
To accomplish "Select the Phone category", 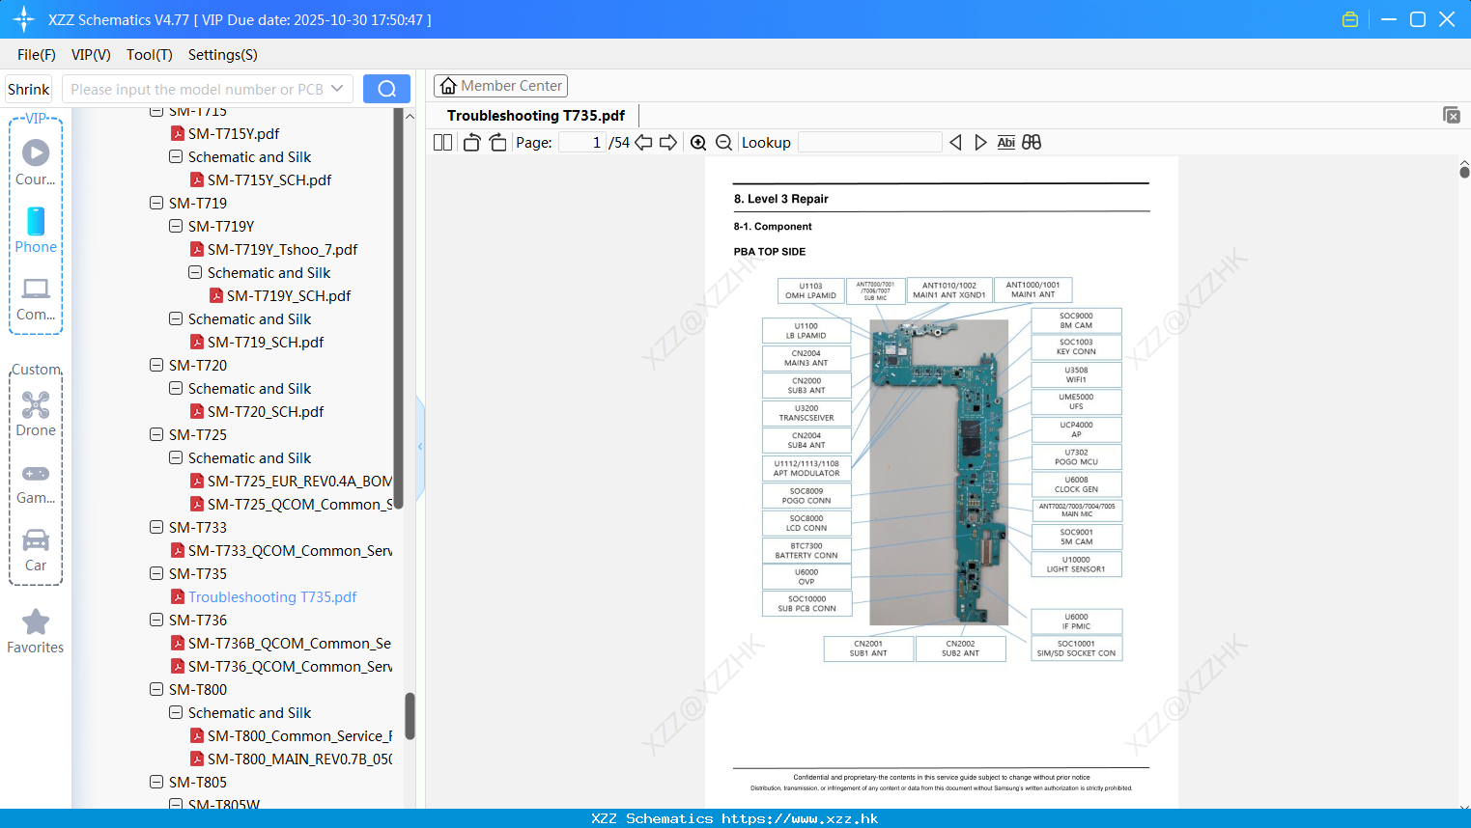I will click(36, 230).
